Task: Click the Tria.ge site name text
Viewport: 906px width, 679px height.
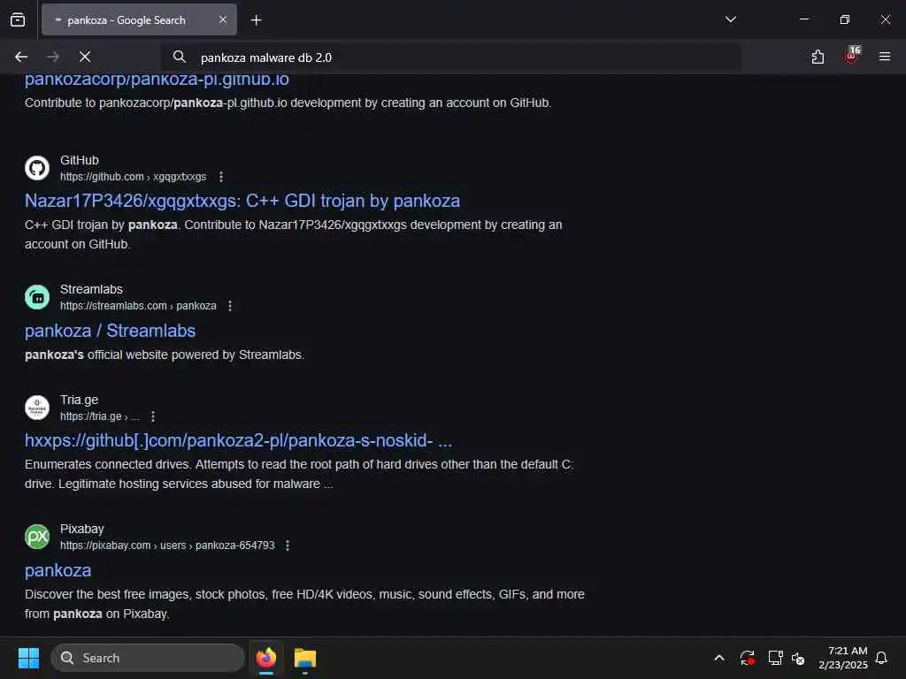Action: [79, 401]
